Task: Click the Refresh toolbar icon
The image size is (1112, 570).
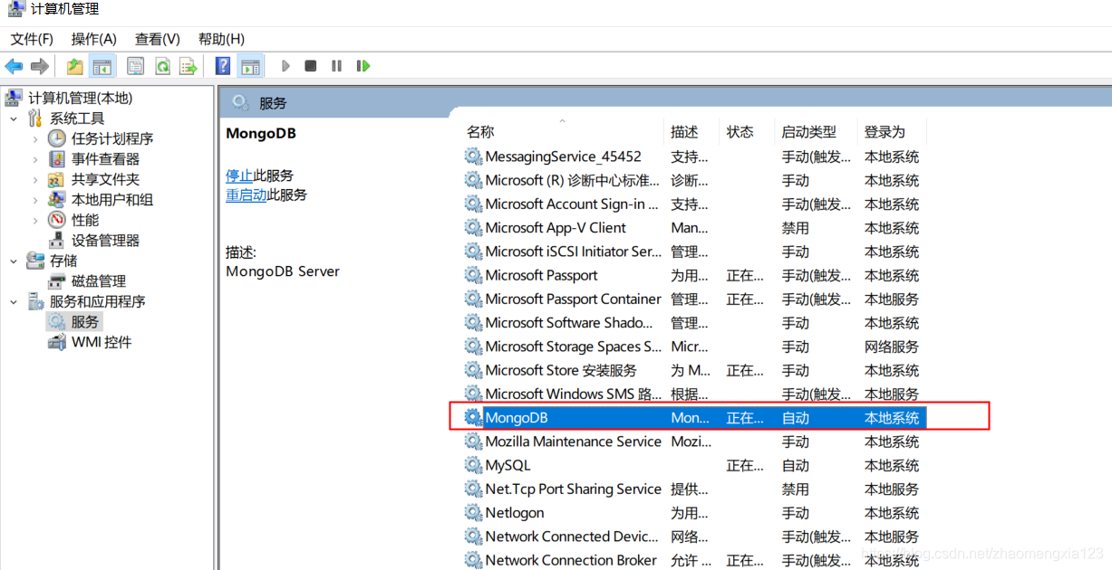Action: coord(162,66)
